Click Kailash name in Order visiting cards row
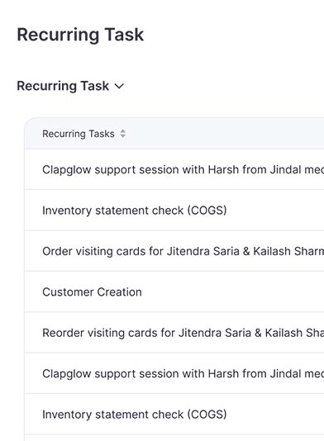 (x=272, y=251)
